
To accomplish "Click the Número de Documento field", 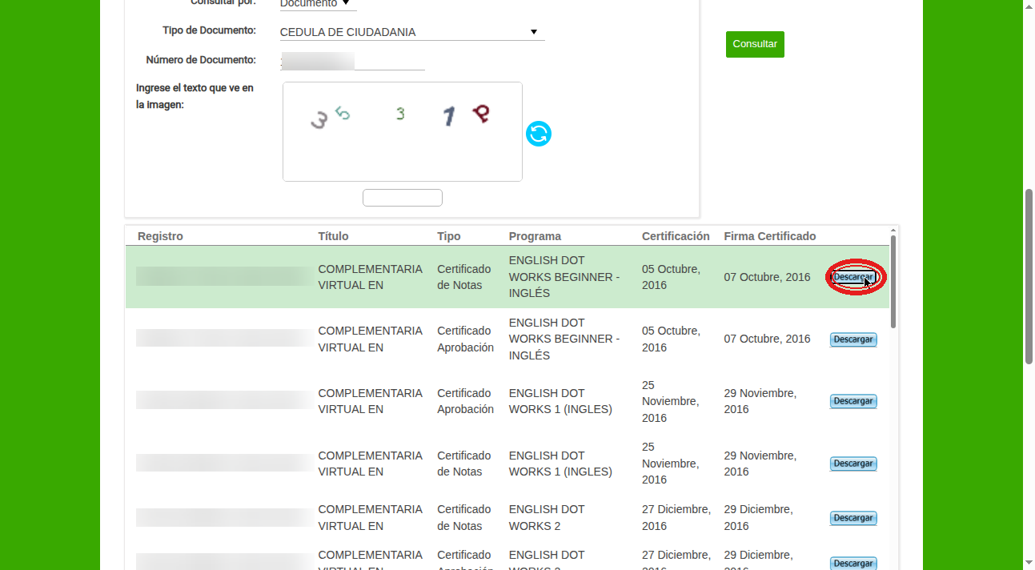I will coord(353,61).
